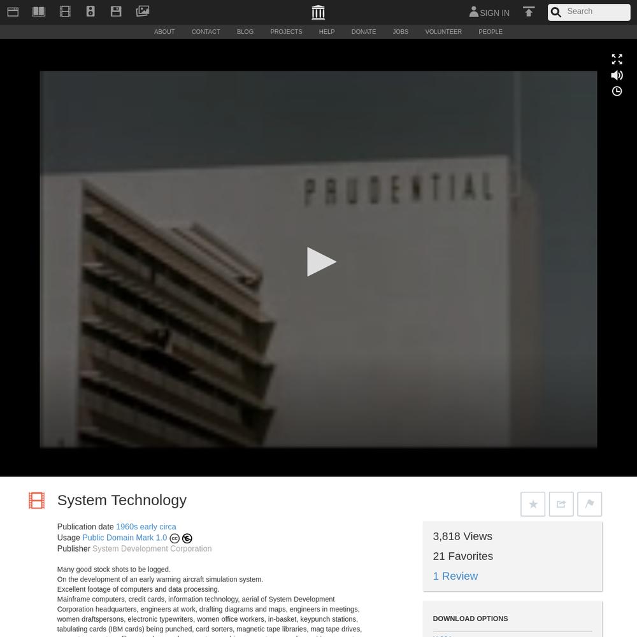This screenshot has height=637, width=637.
Task: Open the Web archive icon
Action: pos(13,11)
